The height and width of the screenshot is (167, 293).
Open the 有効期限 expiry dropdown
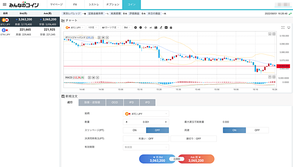(x=146, y=147)
